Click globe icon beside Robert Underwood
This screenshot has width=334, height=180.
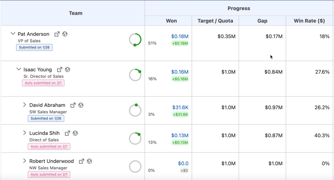click(89, 161)
